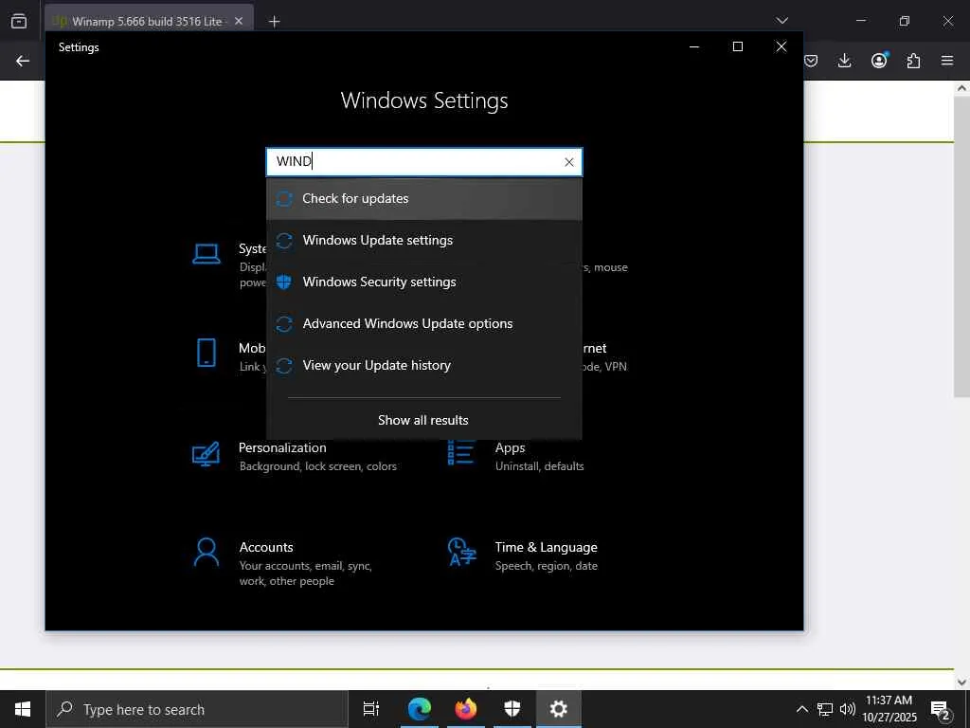Clear the Settings search box text
970x728 pixels.
(568, 162)
